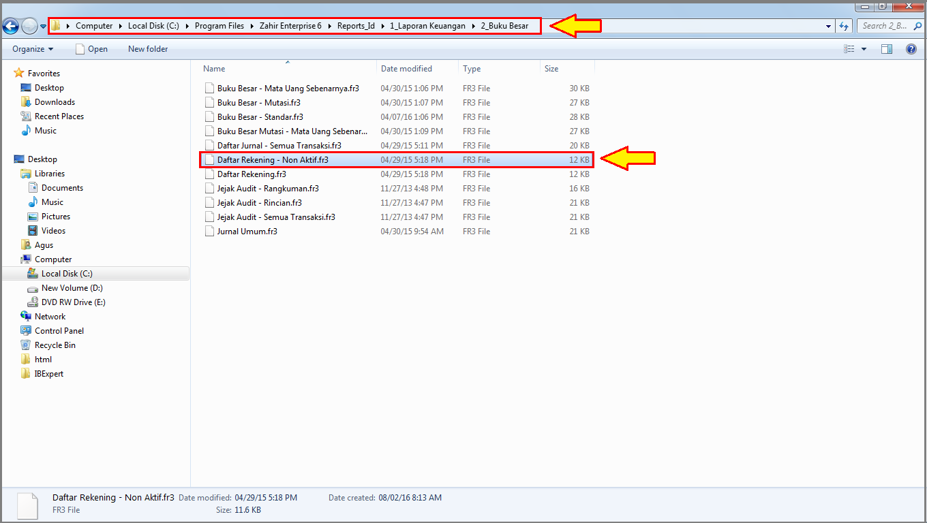Toggle the preview pane icon
The height and width of the screenshot is (523, 927).
pyautogui.click(x=887, y=49)
